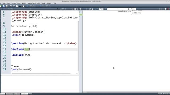170x95 pixels.
Task: Click the editor vertical scrollbar
Action: (78, 46)
